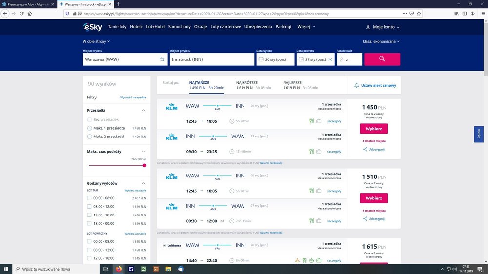488x274 pixels.
Task: Click Wybierz wszystkie for LOT TAM
Action: click(x=135, y=190)
